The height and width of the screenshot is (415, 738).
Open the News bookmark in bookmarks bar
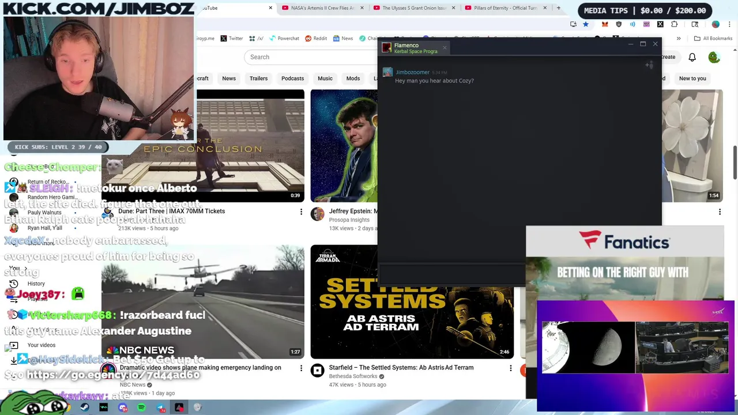click(x=342, y=39)
